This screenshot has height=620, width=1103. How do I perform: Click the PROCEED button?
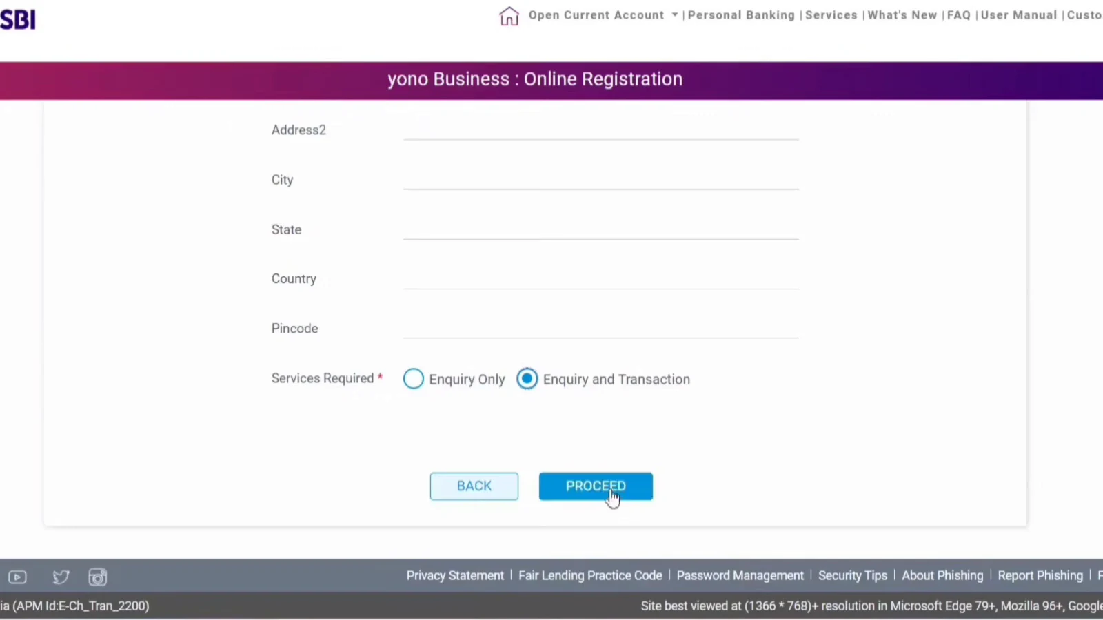coord(596,486)
